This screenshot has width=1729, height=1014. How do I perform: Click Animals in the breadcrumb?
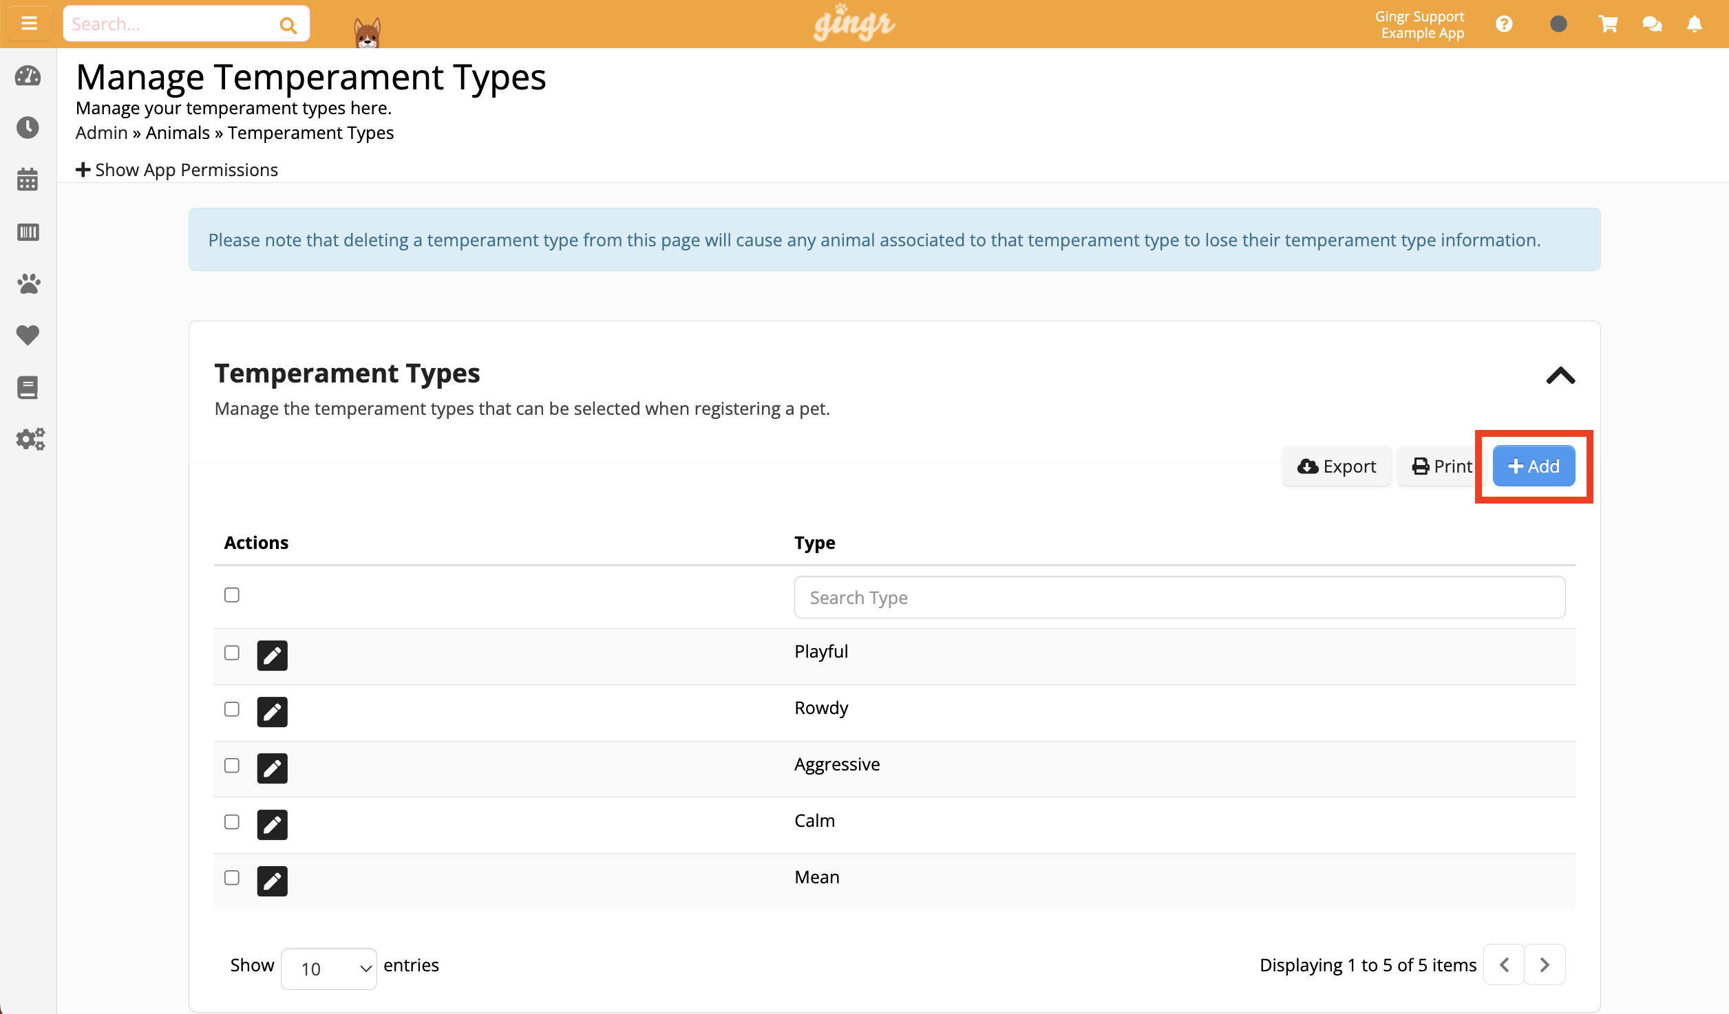point(178,133)
